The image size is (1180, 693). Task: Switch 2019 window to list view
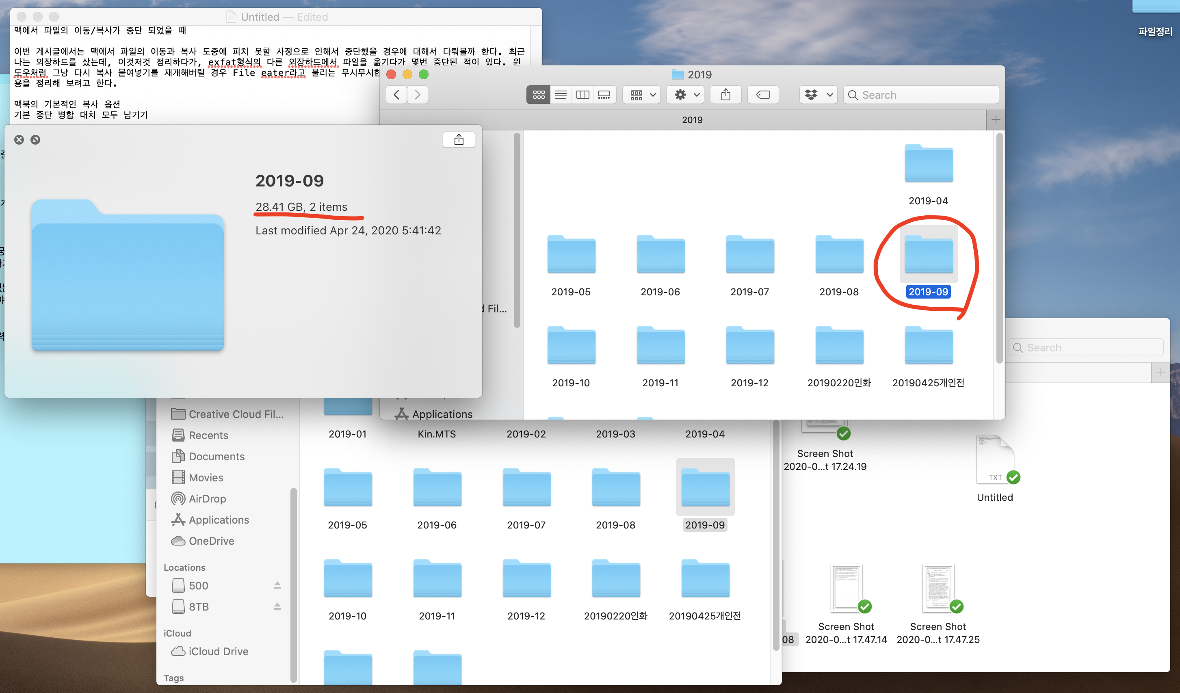[x=561, y=95]
